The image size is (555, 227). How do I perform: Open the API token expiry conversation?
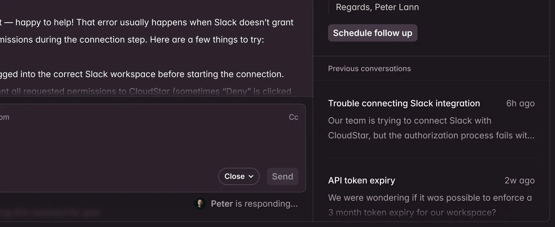361,180
